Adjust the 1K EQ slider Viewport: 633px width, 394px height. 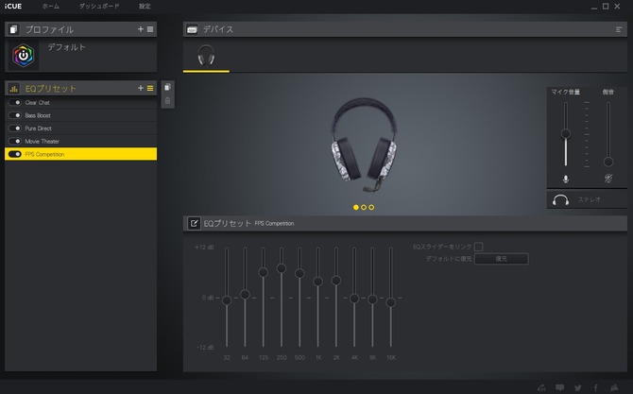click(318, 281)
